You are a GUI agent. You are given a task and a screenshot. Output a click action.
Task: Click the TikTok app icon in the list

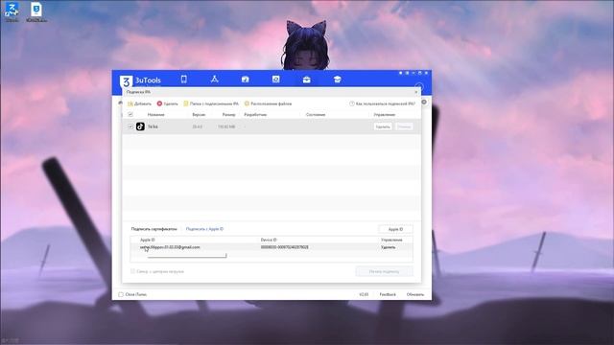[x=140, y=126]
